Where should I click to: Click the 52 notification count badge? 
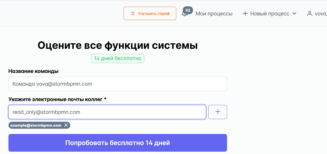coord(188,10)
